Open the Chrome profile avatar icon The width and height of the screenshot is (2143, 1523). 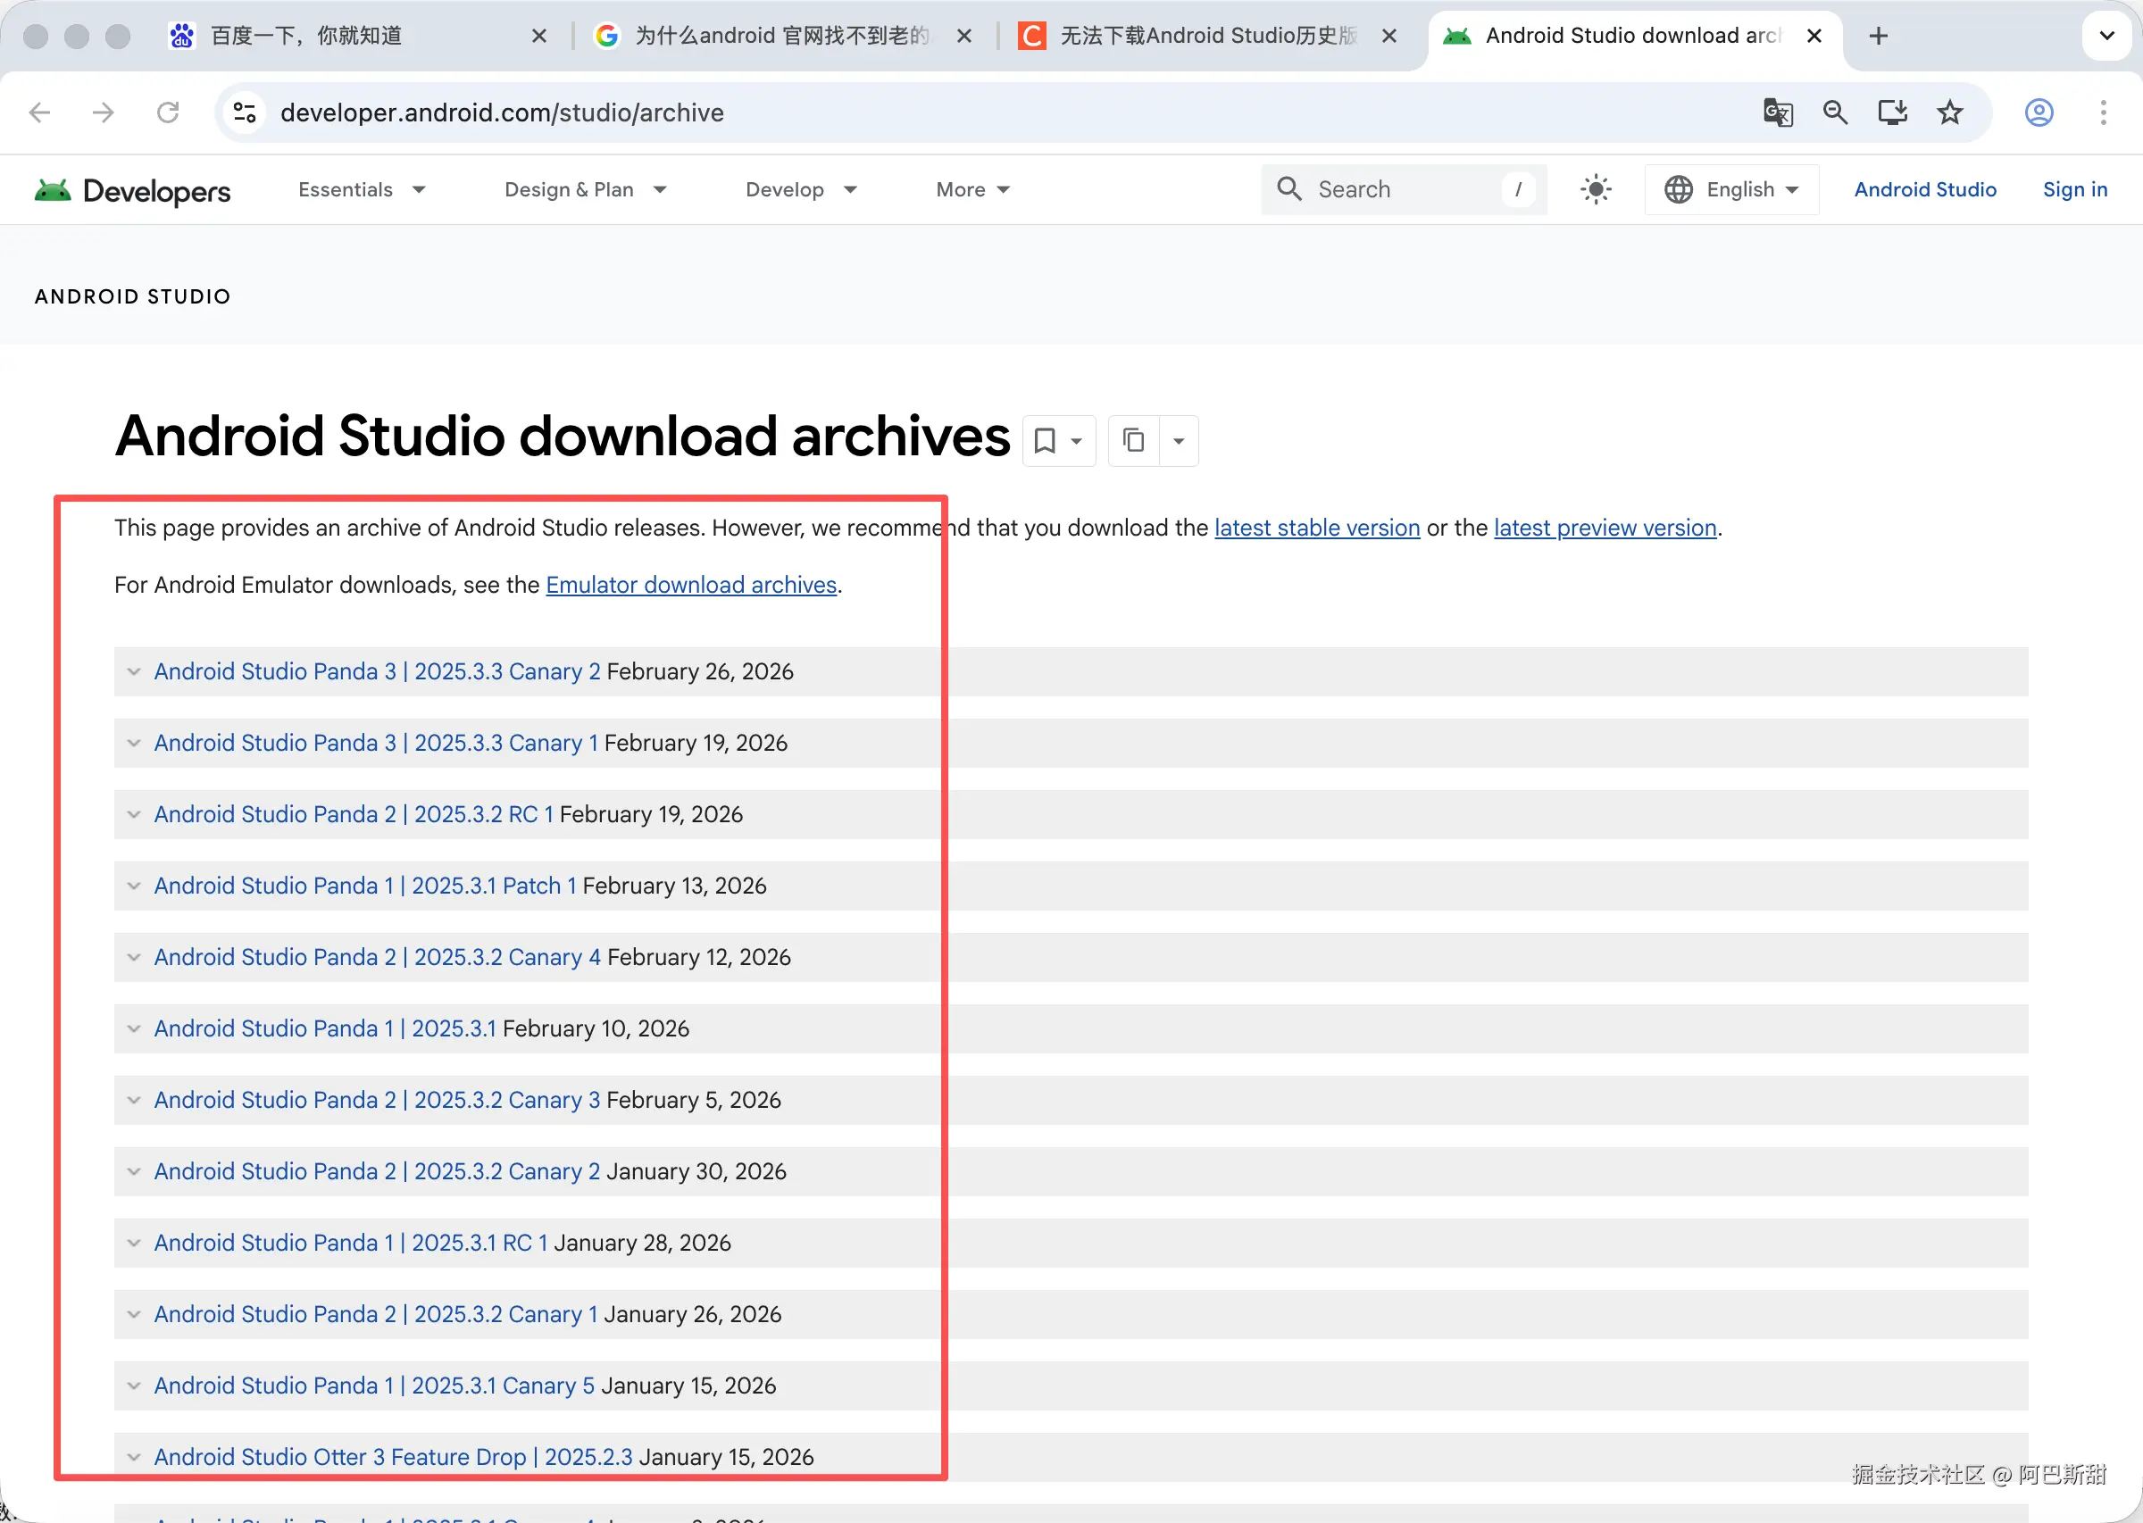(2039, 112)
